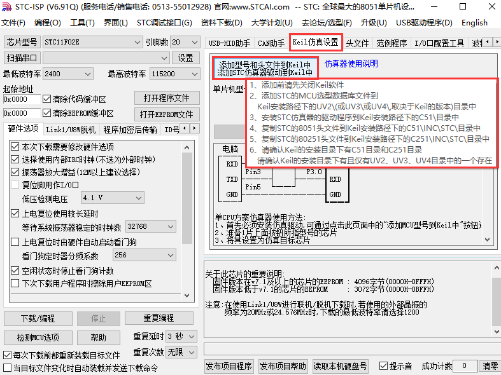
Task: Toggle 本次下载需要修改硬件选项 checkbox
Action: coord(15,147)
